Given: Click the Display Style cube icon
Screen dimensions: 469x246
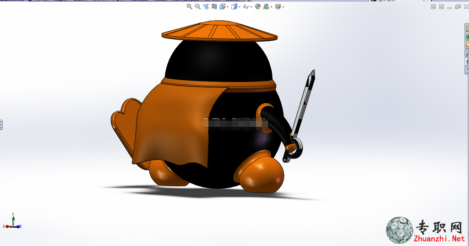Looking at the screenshot, I should point(234,6).
